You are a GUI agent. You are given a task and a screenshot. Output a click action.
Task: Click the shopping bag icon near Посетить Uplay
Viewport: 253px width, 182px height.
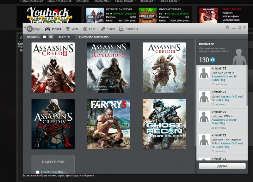(37, 172)
